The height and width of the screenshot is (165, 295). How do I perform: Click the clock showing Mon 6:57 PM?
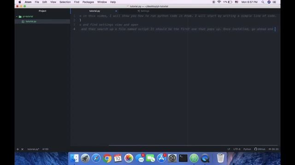point(249,2)
